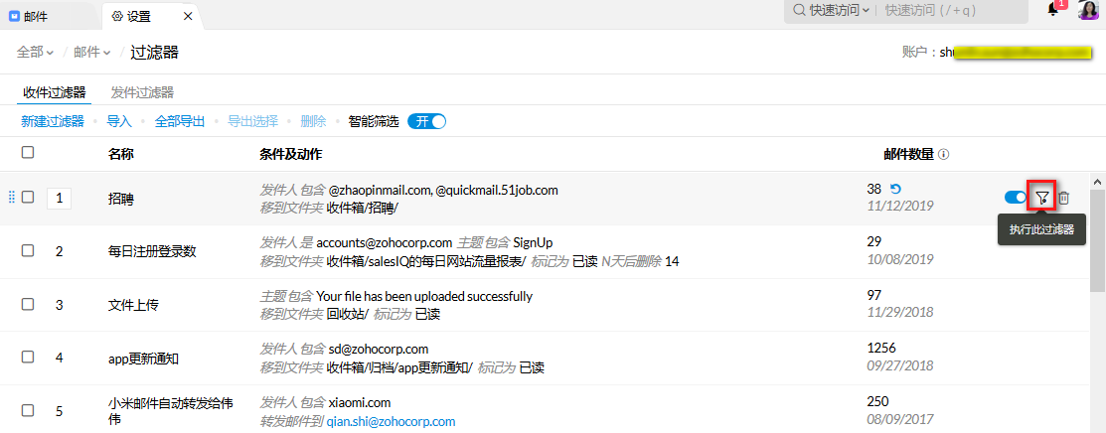Disable the 招聘 filter toggle
This screenshot has height=433, width=1106.
click(x=1016, y=198)
